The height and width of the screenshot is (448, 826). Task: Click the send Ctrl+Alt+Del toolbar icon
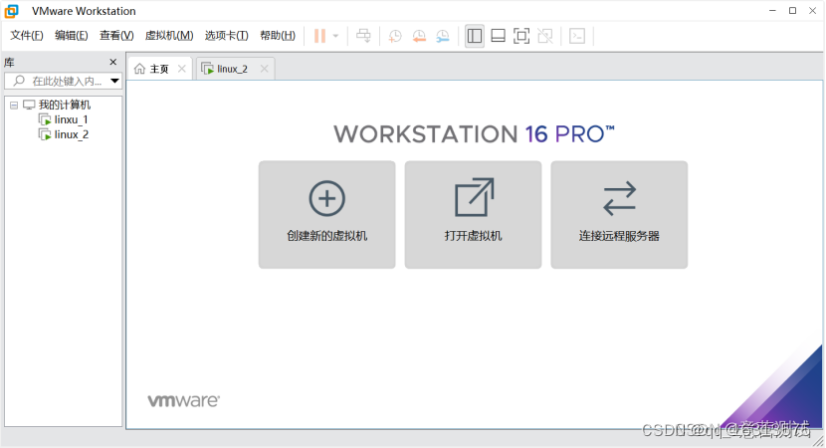point(363,36)
